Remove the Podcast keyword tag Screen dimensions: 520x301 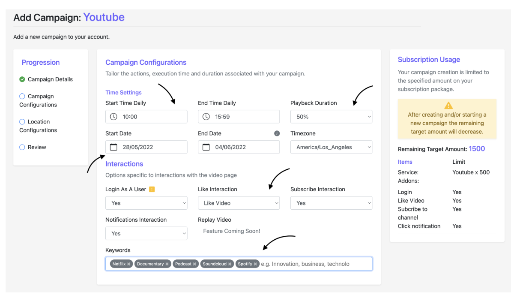(194, 264)
